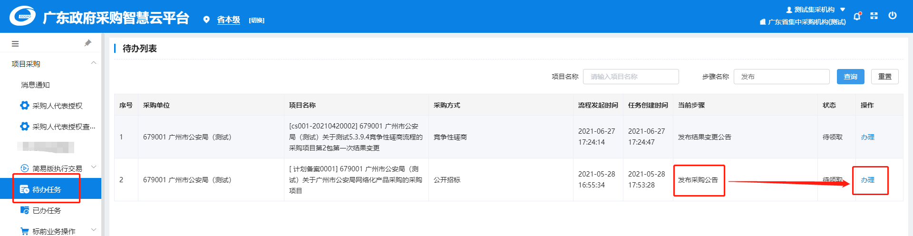This screenshot has height=236, width=913.
Task: Focus the 项目名称 search input field
Action: 631,77
